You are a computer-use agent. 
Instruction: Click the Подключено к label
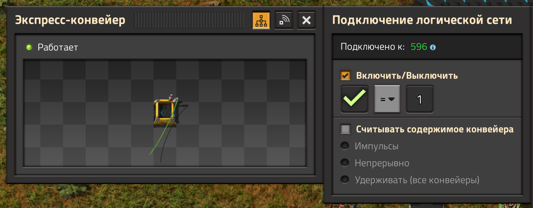coord(373,47)
